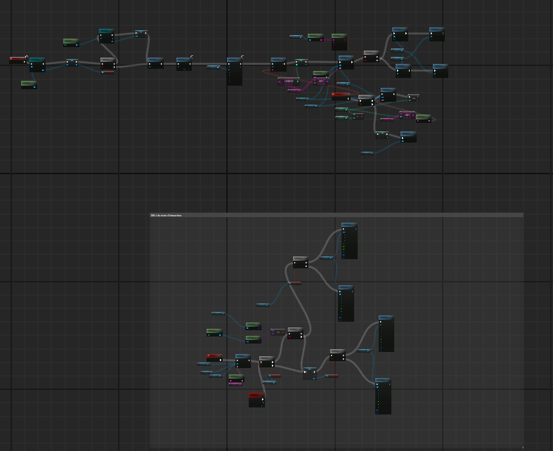Select the teal node at the top of the upper-left graph

pos(107,36)
